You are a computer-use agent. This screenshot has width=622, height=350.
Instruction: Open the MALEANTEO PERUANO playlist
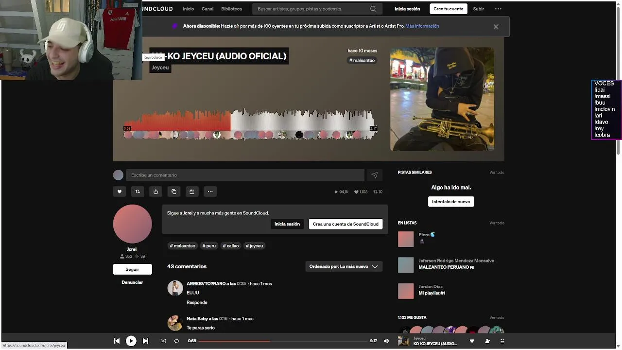click(x=446, y=267)
